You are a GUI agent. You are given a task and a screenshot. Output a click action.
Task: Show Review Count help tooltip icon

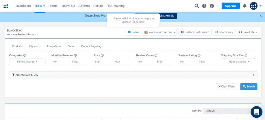[156, 55]
